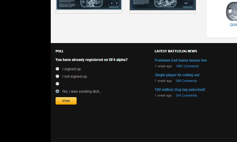
Task: Click "1 week ago" under Premium End Game
Action: point(163,66)
